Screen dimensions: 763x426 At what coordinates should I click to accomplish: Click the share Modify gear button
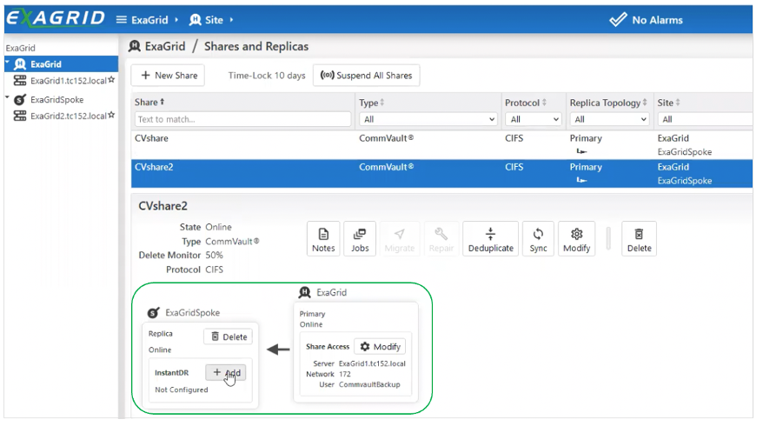tap(577, 239)
